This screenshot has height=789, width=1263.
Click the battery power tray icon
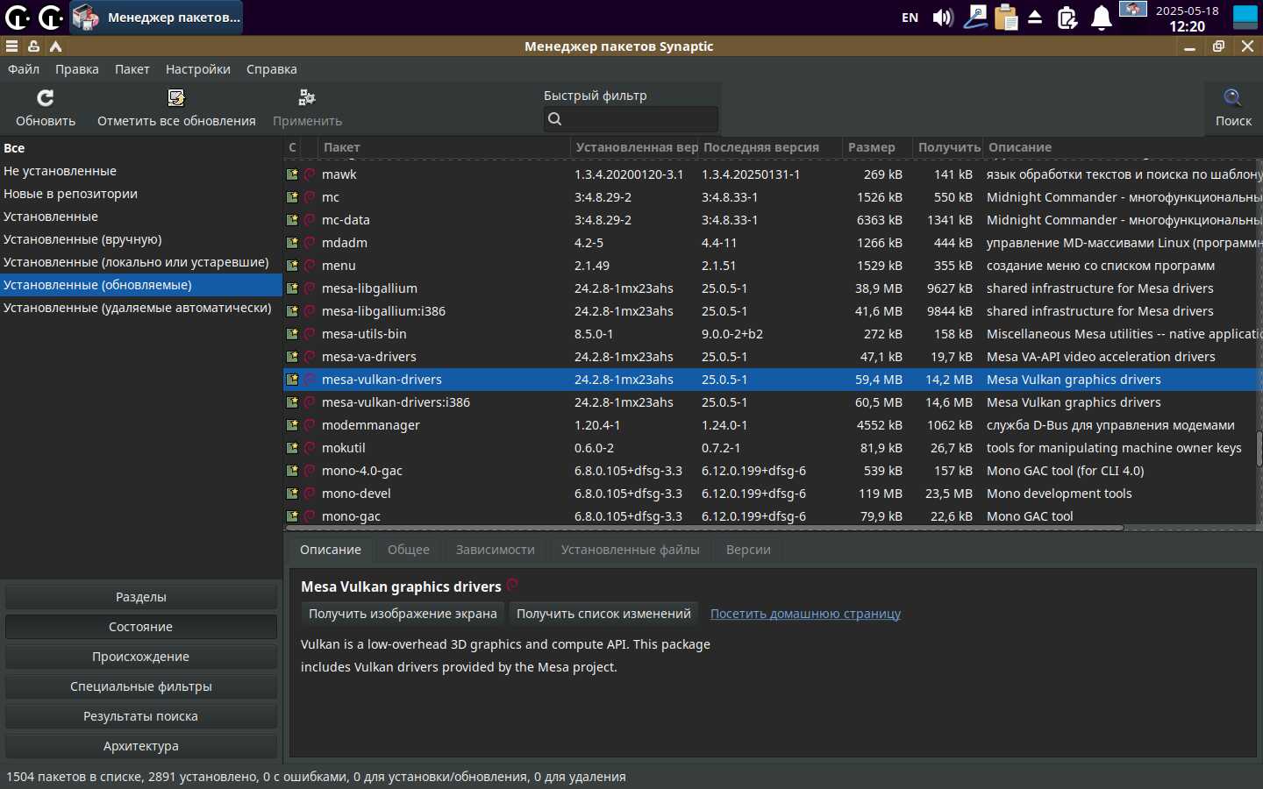tap(1067, 18)
